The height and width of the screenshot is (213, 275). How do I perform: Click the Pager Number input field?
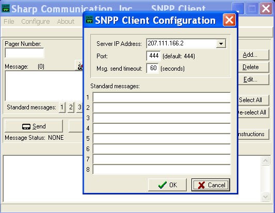click(25, 53)
